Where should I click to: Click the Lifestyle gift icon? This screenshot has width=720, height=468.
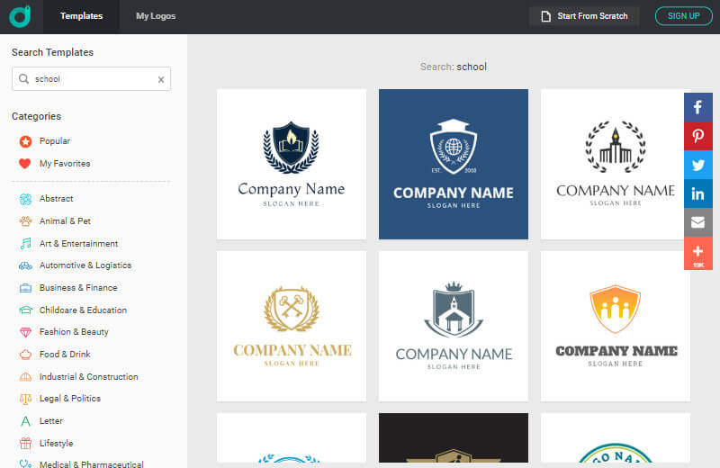(26, 443)
